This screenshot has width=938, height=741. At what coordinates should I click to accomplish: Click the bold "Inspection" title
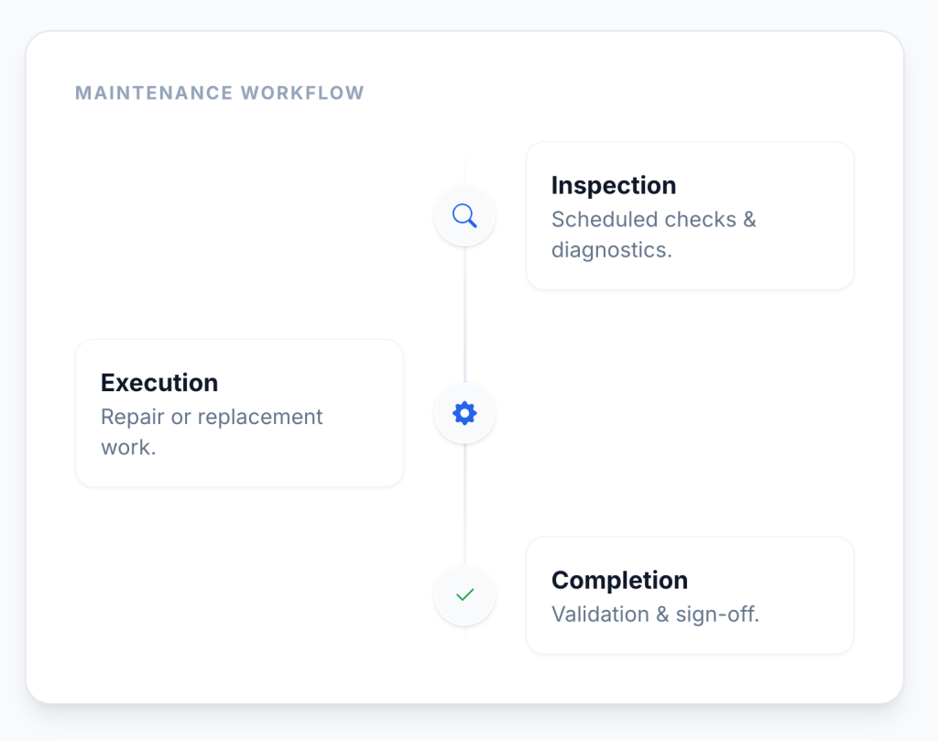(x=614, y=186)
